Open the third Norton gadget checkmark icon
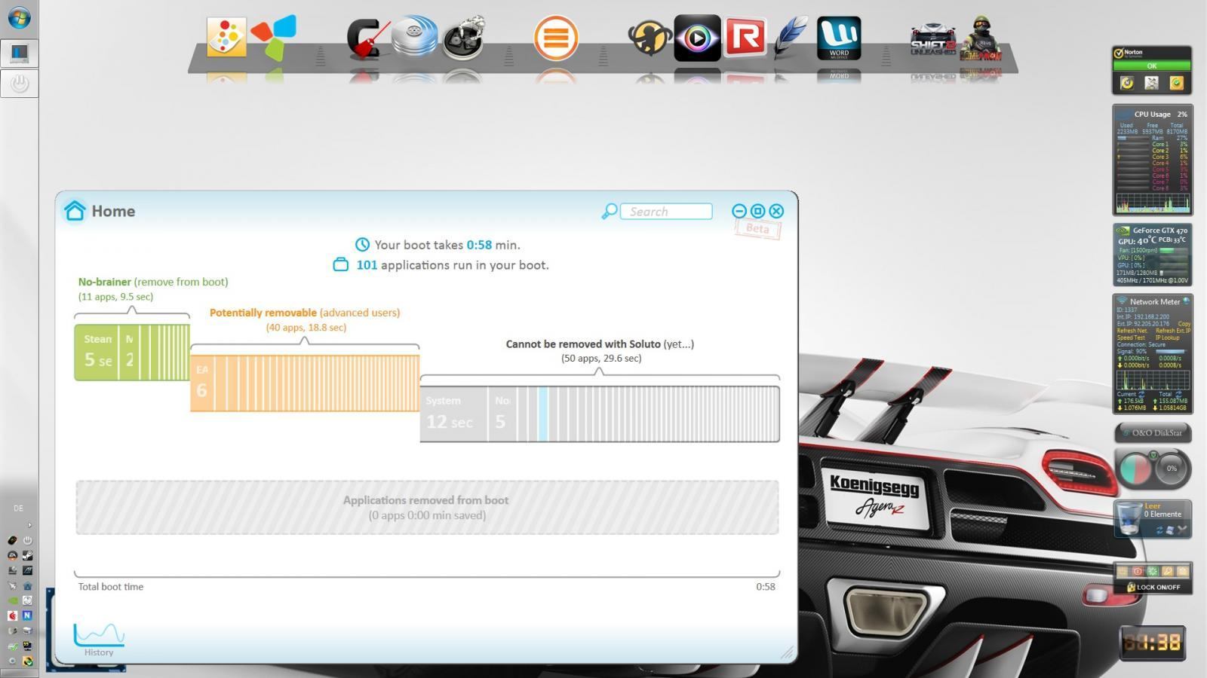This screenshot has width=1207, height=678. point(1177,83)
